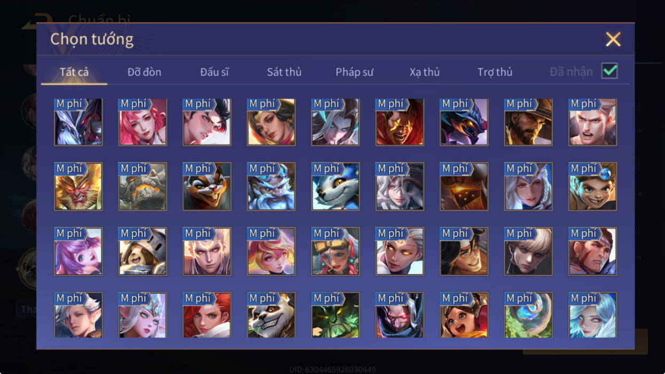
Task: Switch to the Xạ thủ tab
Action: pos(425,72)
